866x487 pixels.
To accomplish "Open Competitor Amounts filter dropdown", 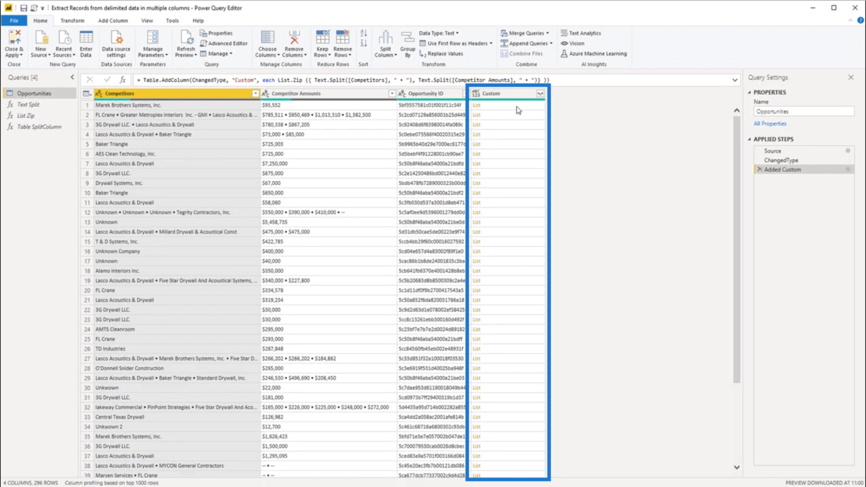I will coord(392,94).
